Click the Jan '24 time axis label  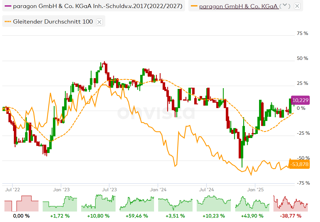point(158,190)
